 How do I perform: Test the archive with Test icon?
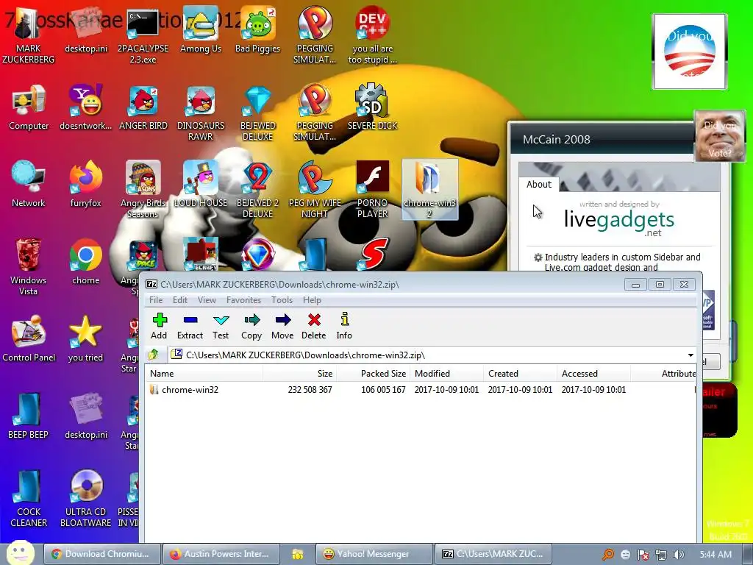[221, 326]
